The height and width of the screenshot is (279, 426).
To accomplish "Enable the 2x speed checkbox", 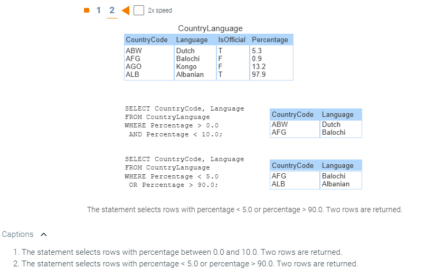I will coord(139,10).
